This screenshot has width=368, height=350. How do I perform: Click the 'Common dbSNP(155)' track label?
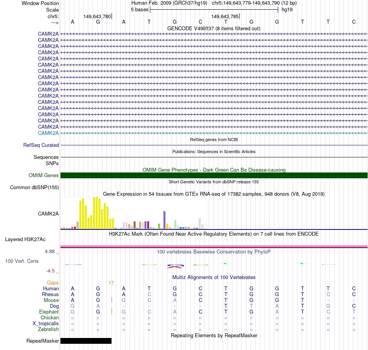click(x=34, y=188)
